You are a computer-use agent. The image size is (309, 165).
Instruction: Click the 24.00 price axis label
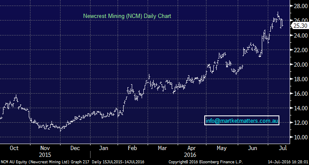(301, 35)
